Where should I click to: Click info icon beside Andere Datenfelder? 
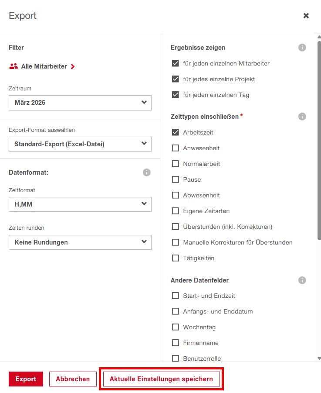point(302,280)
